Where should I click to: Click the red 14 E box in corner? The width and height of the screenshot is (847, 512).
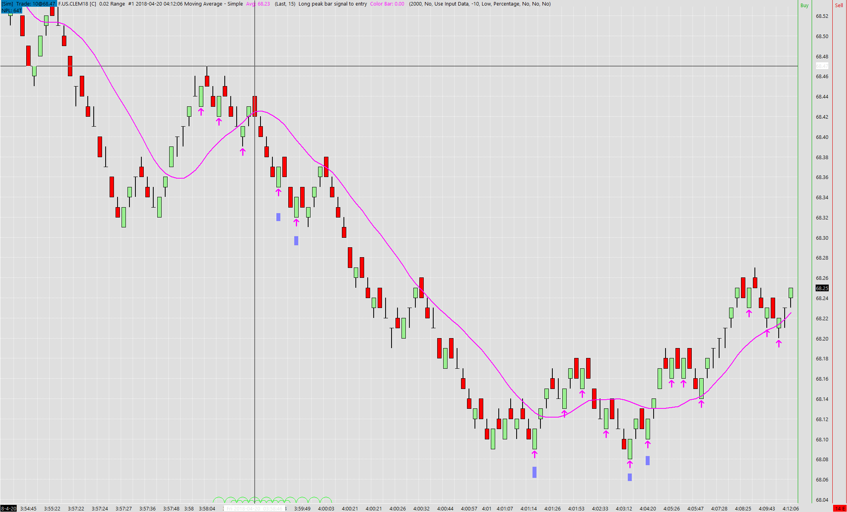coord(839,508)
